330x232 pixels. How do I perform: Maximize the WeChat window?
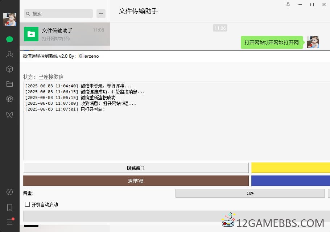pyautogui.click(x=312, y=4)
